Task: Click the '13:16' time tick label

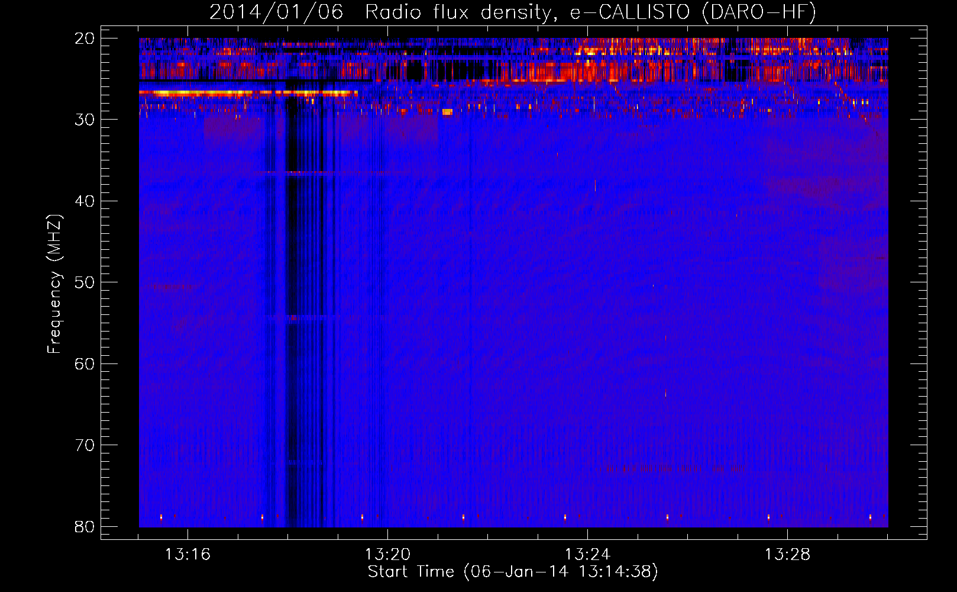Action: pyautogui.click(x=187, y=555)
